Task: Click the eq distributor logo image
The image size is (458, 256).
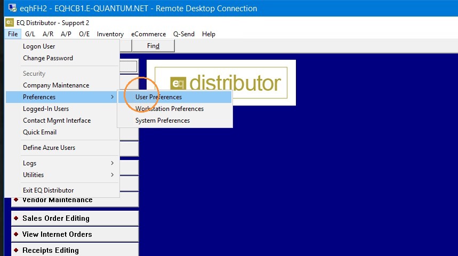Action: pyautogui.click(x=221, y=83)
